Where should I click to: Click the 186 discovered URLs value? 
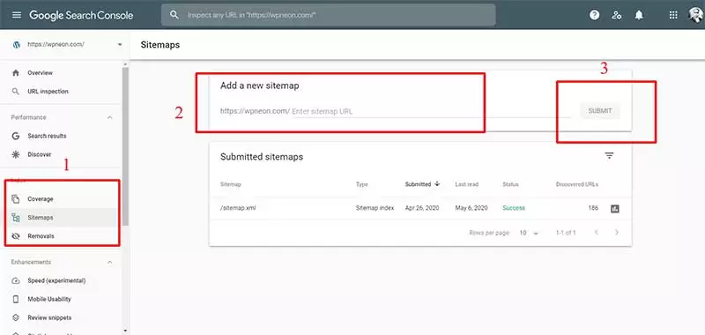[x=593, y=208]
